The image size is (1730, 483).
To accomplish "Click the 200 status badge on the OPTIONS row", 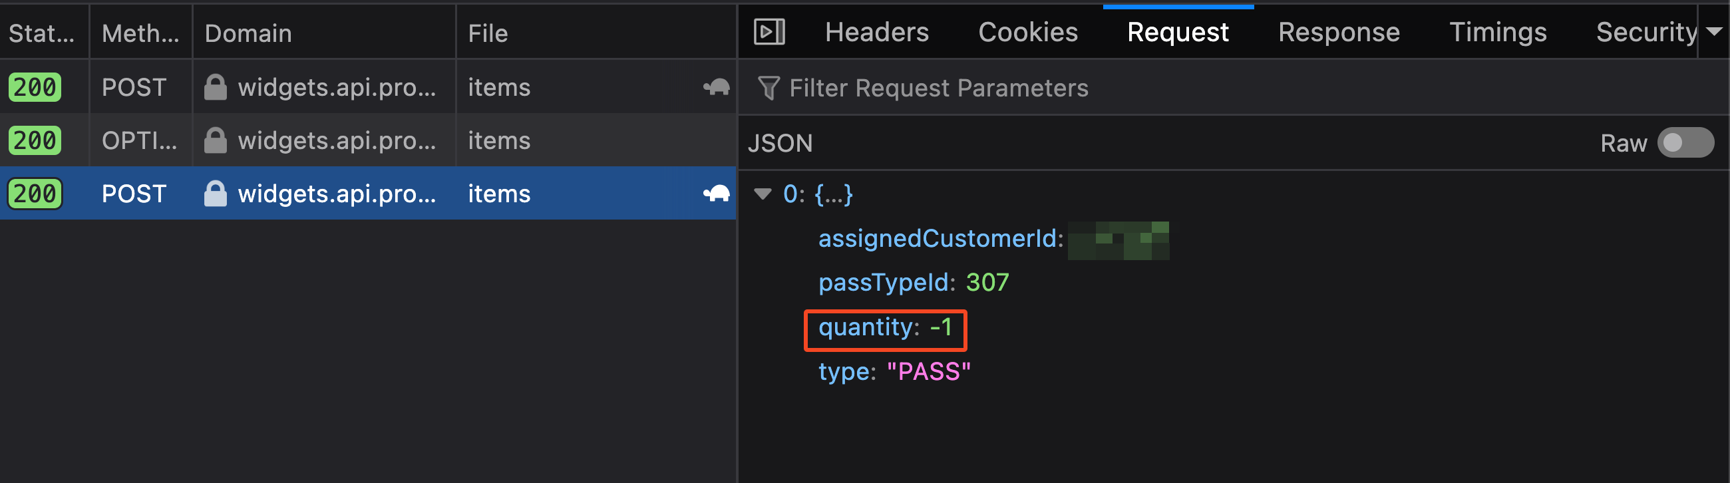I will (x=35, y=140).
